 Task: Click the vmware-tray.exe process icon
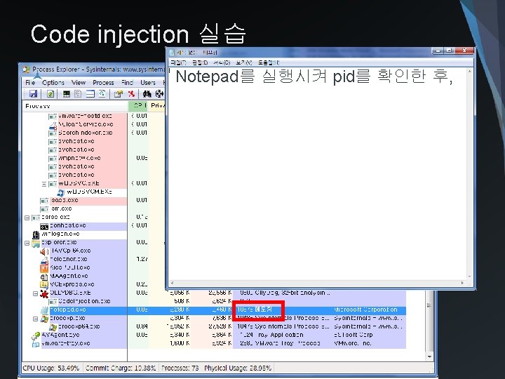(36, 344)
